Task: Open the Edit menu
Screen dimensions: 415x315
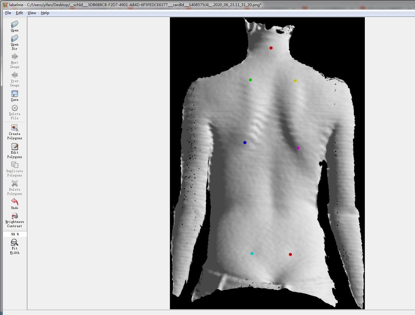Action: point(19,13)
